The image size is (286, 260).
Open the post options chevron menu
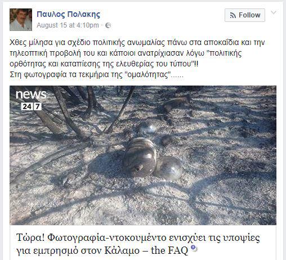274,13
